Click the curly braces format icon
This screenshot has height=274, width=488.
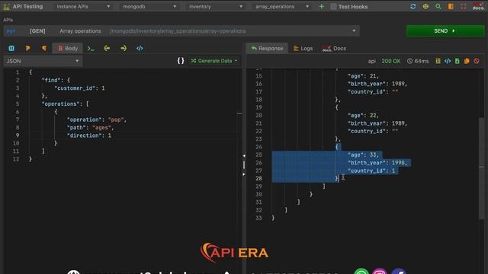[x=181, y=61]
